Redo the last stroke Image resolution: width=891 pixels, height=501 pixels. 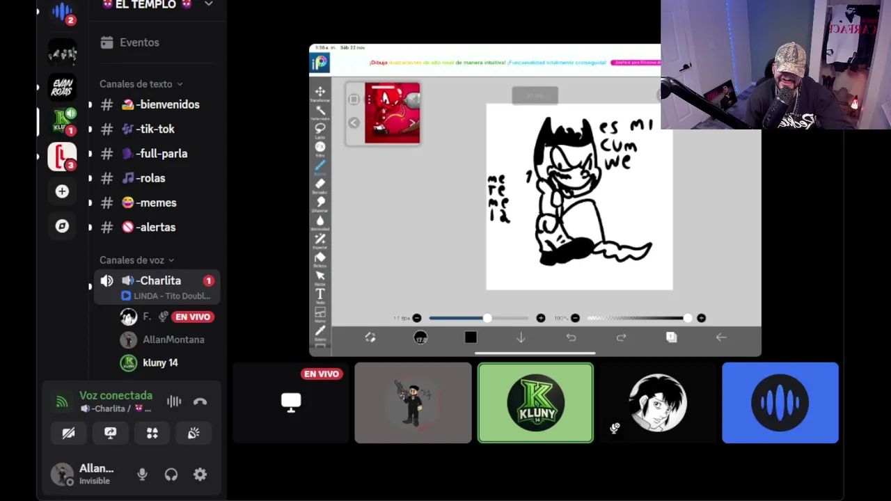pos(621,337)
